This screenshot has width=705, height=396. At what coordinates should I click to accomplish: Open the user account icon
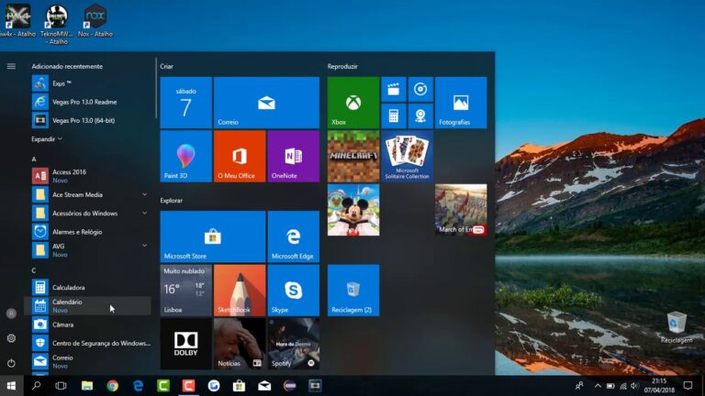click(11, 313)
